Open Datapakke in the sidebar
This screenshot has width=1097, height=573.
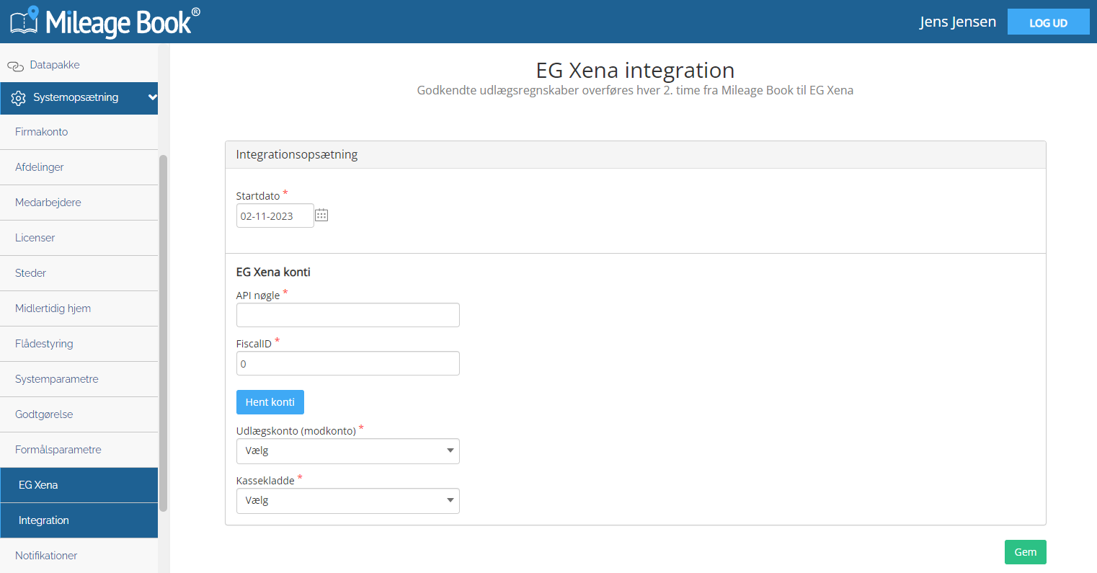[x=55, y=65]
